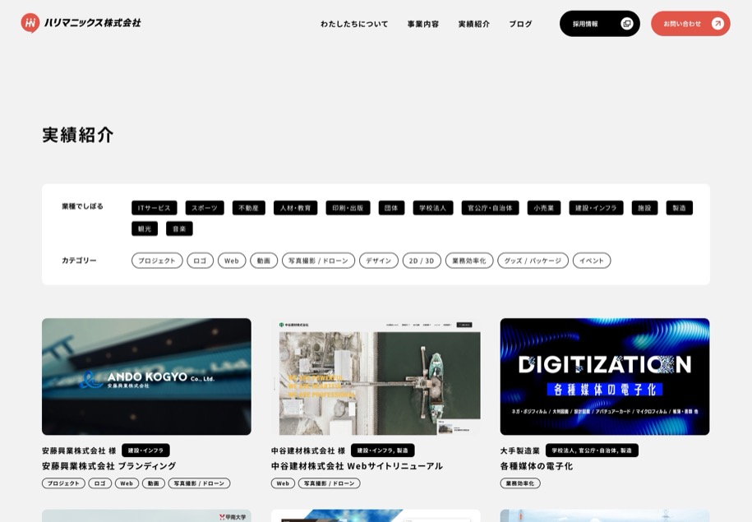
Task: Click 中谷建材株式会社 Webサイトリニューアル title
Action: point(357,466)
